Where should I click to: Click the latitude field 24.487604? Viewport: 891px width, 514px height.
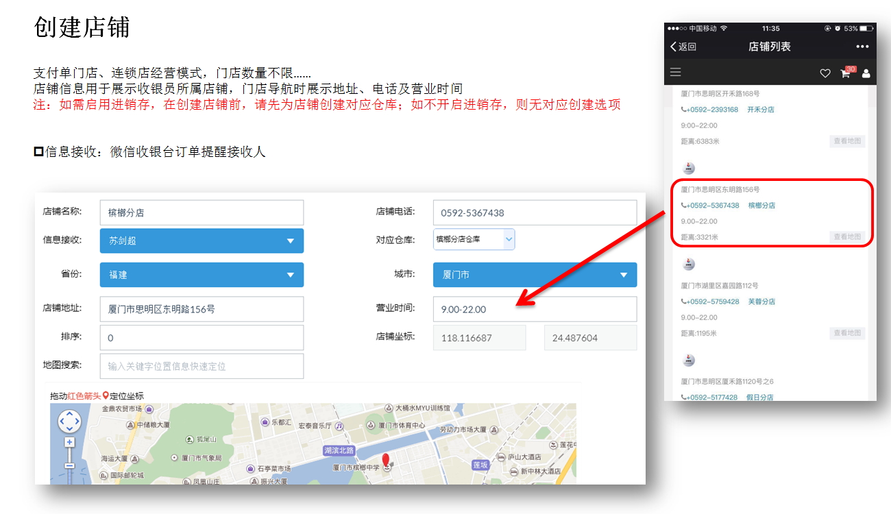[x=590, y=338]
